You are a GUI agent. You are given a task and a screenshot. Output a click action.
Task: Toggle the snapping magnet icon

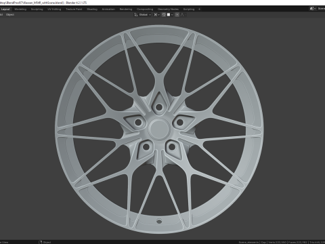[x=164, y=15]
